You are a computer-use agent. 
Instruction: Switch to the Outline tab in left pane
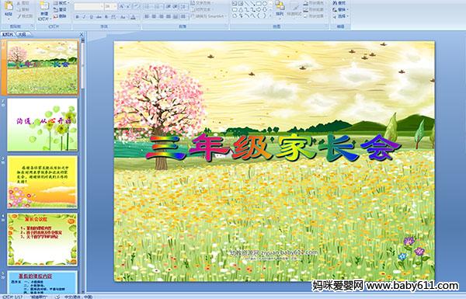click(22, 34)
